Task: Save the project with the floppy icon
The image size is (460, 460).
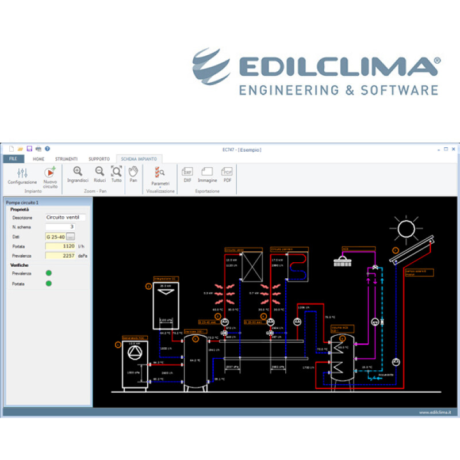Action: point(29,149)
